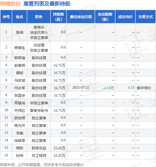Click 陈琦's title 董事长 法定代表人 非独立董事
Image resolution: width=156 pixels, height=167 pixels.
pos(39,32)
